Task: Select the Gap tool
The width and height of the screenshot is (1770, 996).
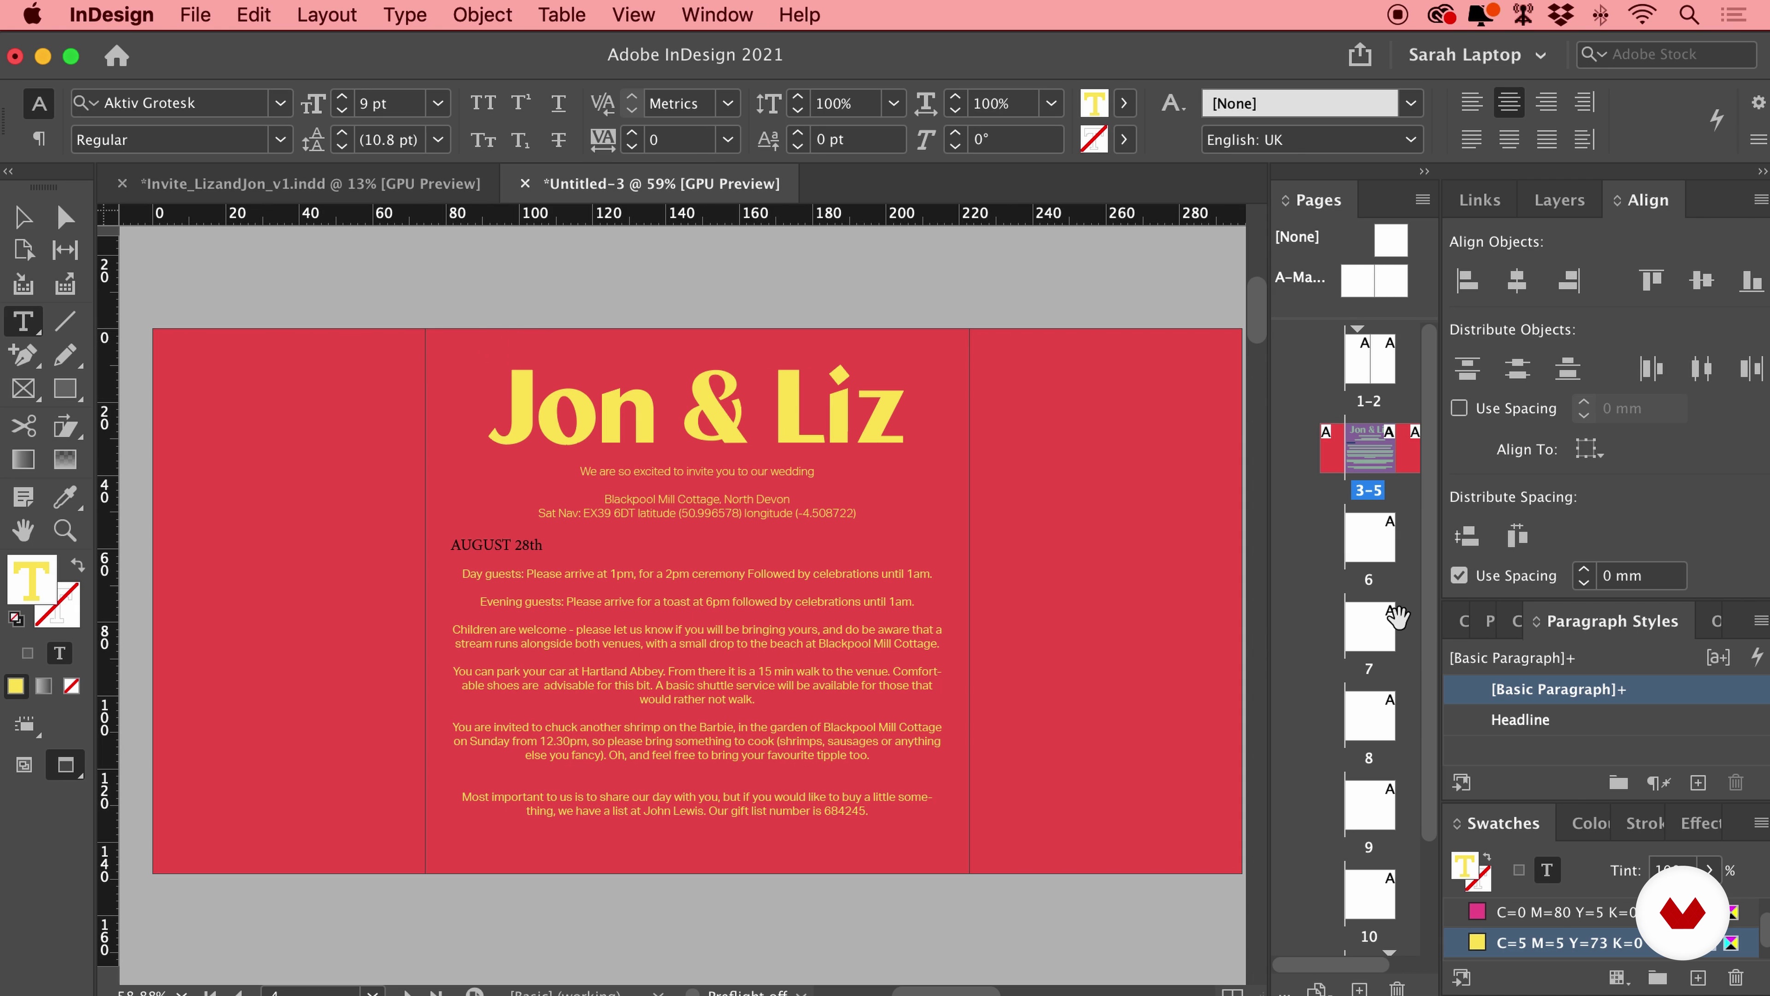Action: pos(65,250)
